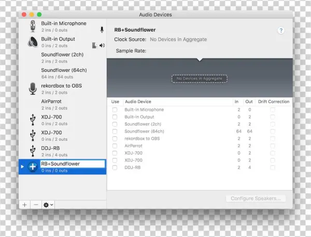
Task: Click the blue plus aggregate device icon
Action: pos(33,167)
